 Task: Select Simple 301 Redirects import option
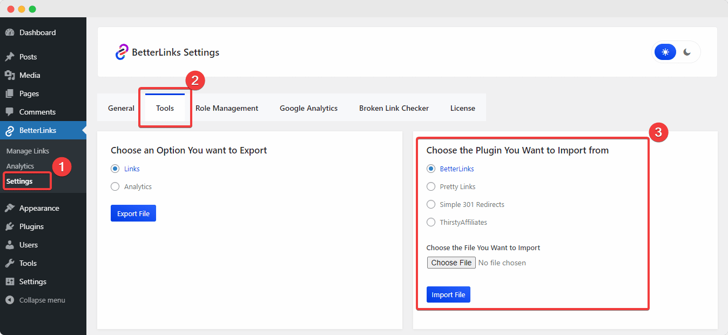(431, 204)
